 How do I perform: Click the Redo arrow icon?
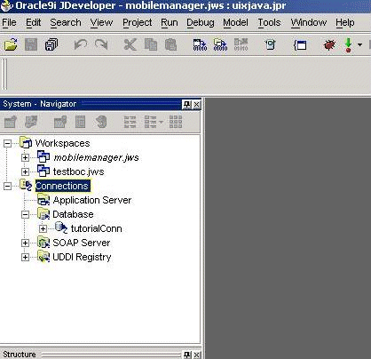(x=101, y=45)
